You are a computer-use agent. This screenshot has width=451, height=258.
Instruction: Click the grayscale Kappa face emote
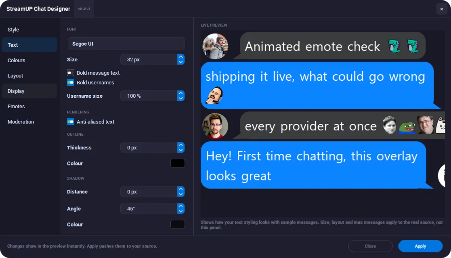(x=390, y=125)
